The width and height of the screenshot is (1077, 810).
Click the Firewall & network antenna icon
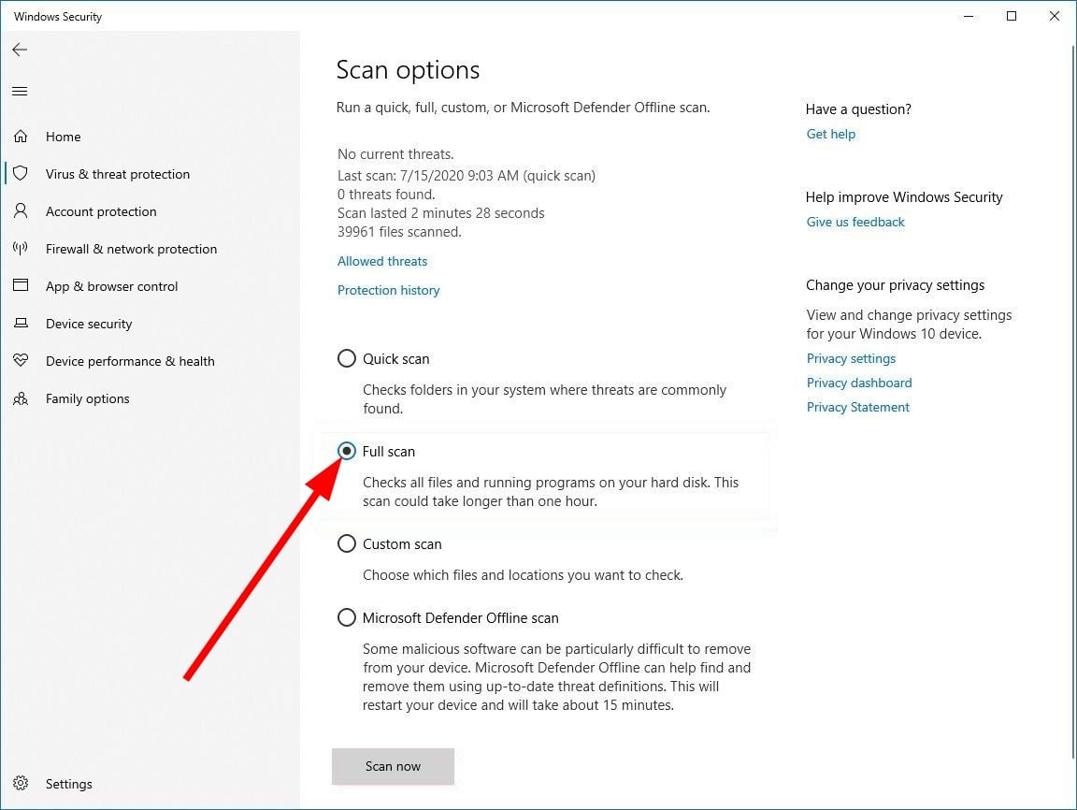[x=21, y=248]
